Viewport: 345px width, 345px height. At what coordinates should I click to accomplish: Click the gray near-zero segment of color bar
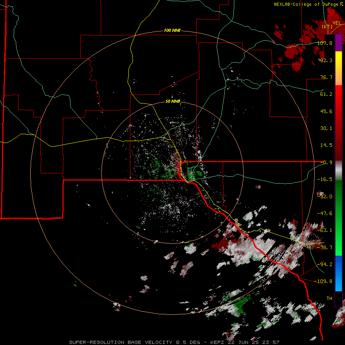pos(338,171)
